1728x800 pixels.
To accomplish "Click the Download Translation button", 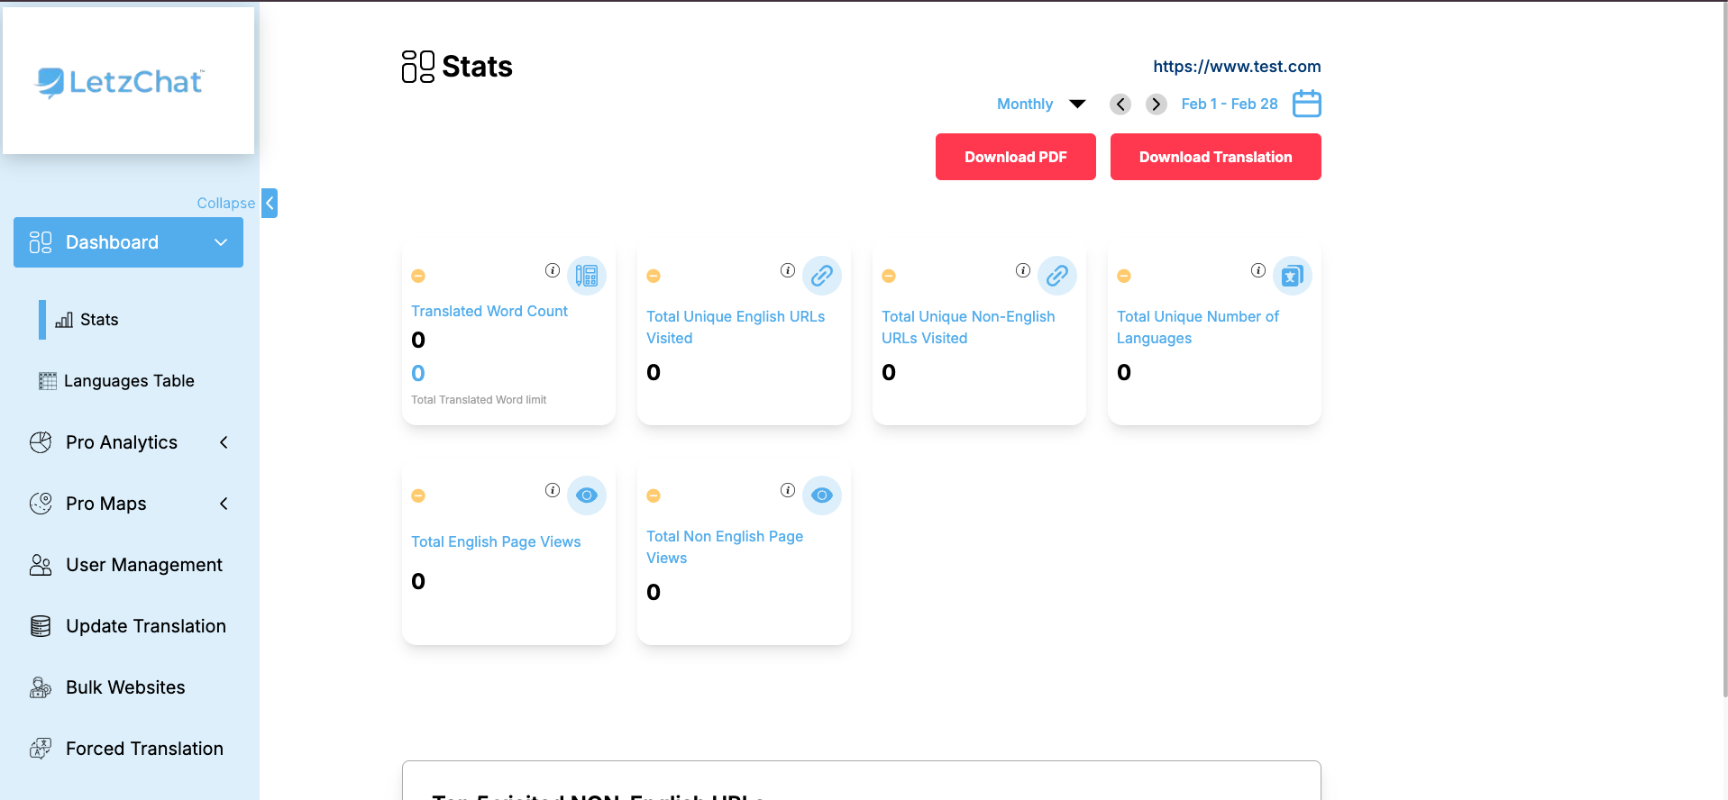I will point(1215,157).
